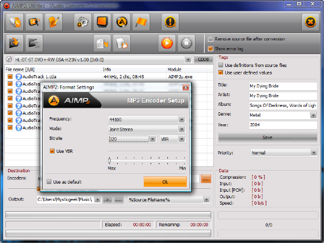Click the CD drive disc icon
Screen dimensions: 324x243
click(x=9, y=59)
